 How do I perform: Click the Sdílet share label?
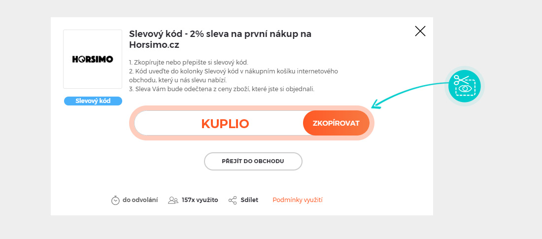point(249,200)
